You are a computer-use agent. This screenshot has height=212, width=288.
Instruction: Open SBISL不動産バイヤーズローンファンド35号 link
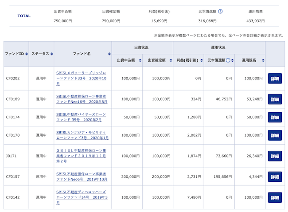click(x=81, y=117)
